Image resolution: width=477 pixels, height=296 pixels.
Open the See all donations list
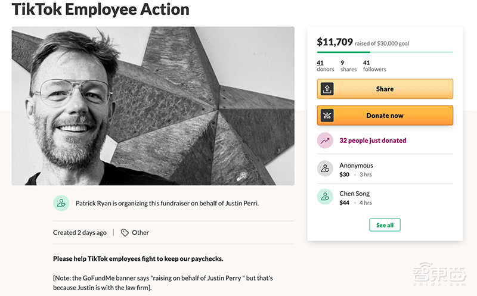click(x=385, y=225)
